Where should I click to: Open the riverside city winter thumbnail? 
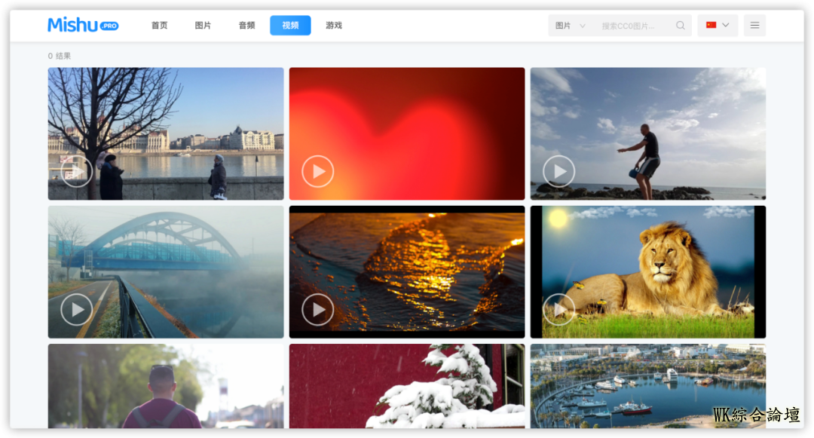coord(166,133)
